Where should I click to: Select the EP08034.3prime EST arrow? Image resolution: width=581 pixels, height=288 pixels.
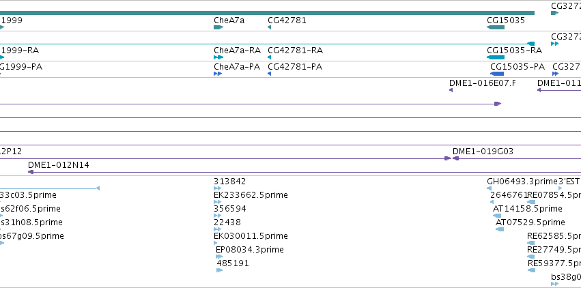tap(219, 257)
